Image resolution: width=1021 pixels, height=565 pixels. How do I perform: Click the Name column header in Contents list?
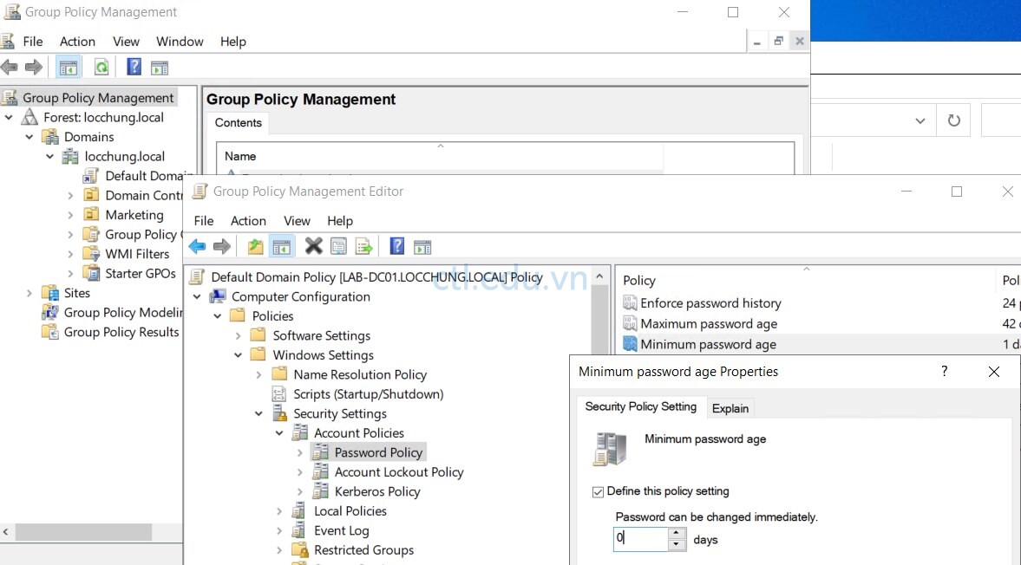point(440,156)
